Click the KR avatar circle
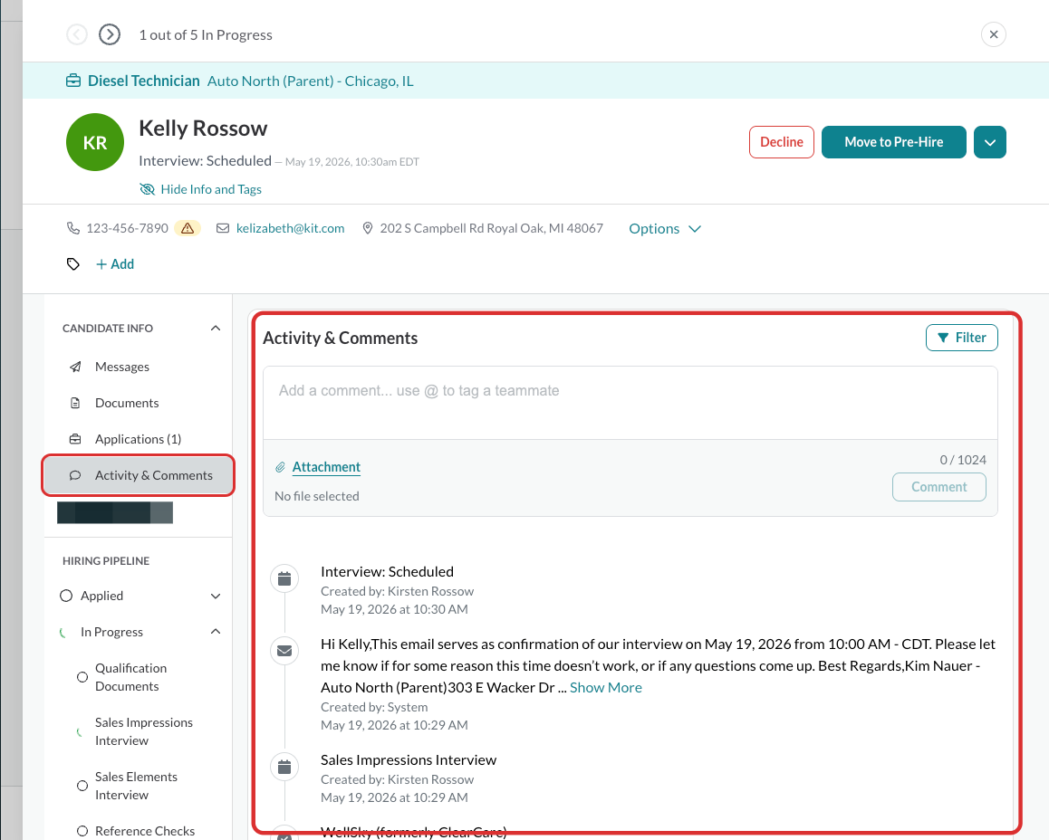1049x840 pixels. 95,142
